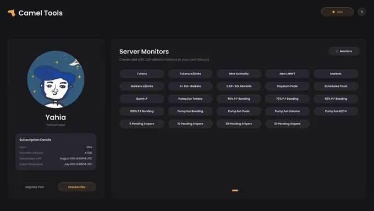Select the Tokens monitor

[142, 74]
